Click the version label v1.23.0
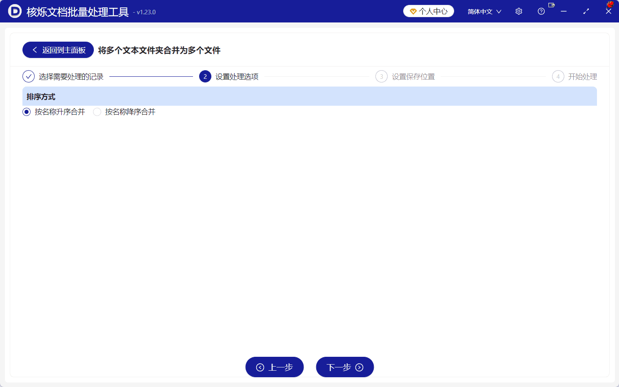 coord(146,12)
